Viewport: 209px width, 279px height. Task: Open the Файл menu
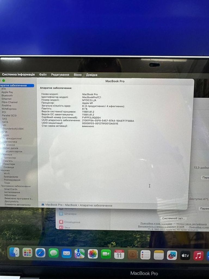43,75
